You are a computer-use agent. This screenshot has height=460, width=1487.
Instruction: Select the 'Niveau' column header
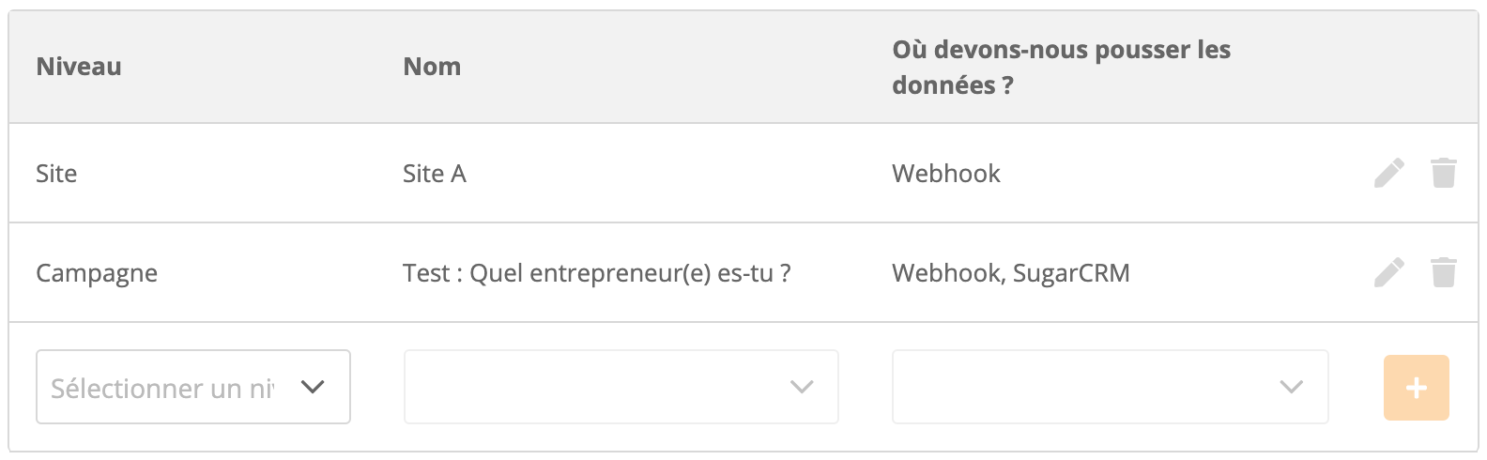pos(79,67)
